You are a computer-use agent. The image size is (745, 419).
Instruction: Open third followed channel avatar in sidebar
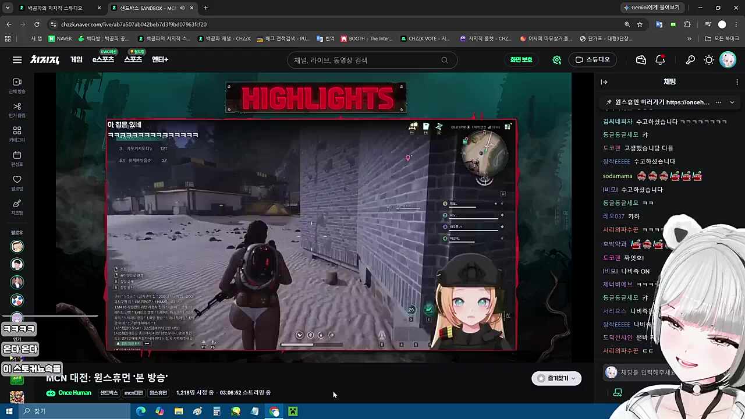tap(17, 282)
